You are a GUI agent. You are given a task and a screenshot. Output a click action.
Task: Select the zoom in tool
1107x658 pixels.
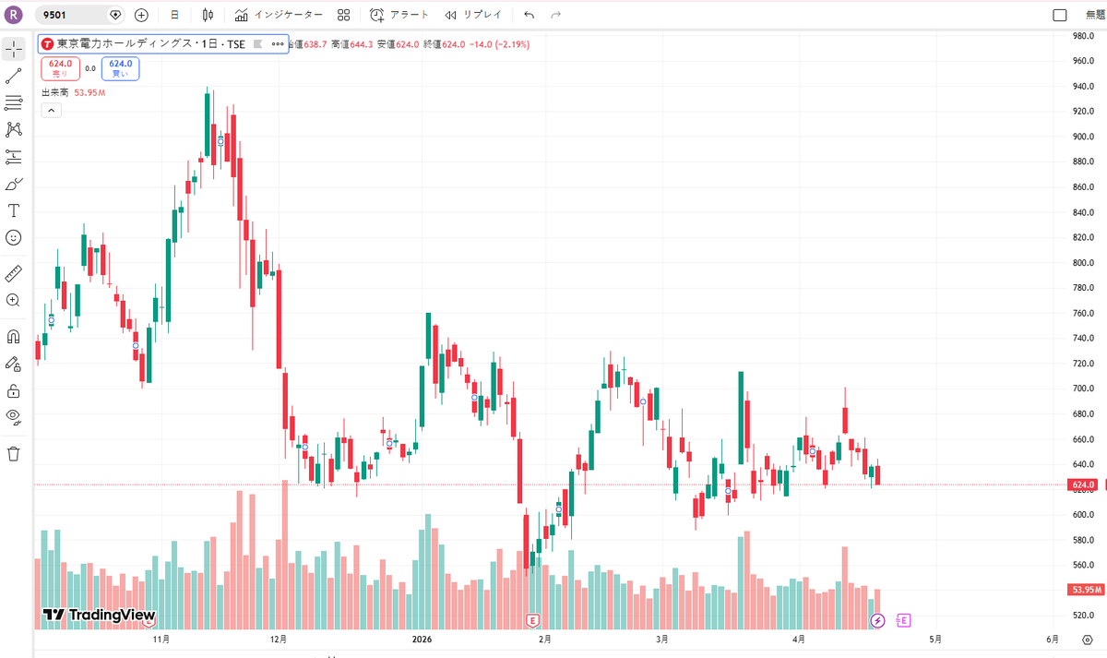click(x=14, y=300)
